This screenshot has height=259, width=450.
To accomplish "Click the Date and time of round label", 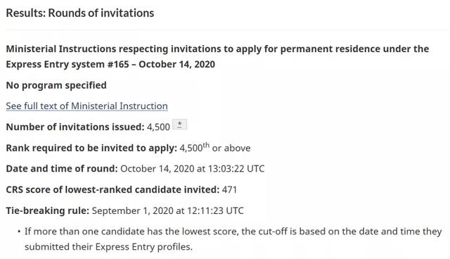I will coord(62,168).
